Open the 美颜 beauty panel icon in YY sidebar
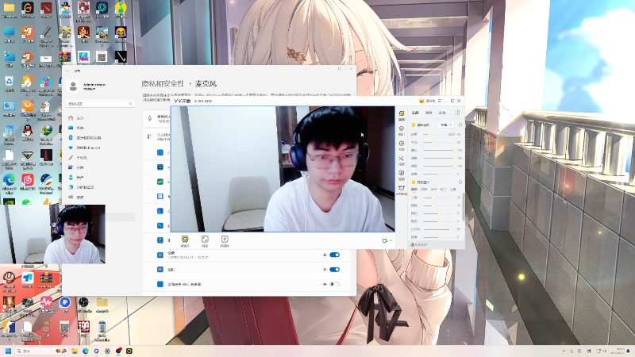 402,116
